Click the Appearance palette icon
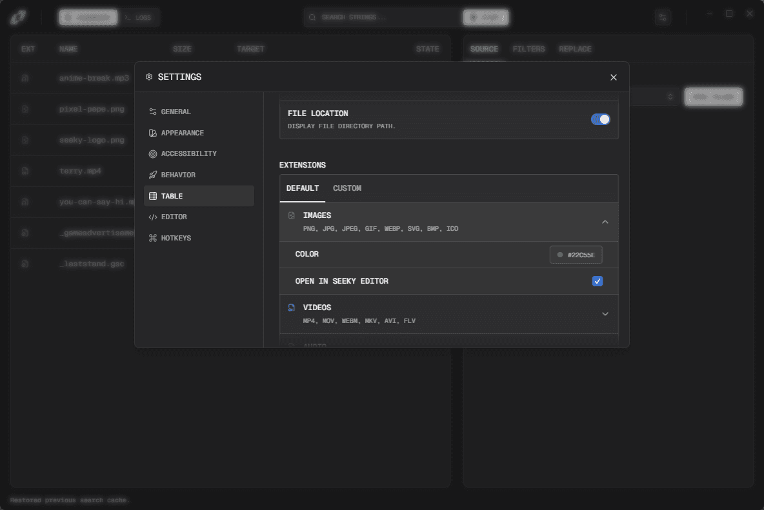Screen dimensions: 764x510 [153, 133]
